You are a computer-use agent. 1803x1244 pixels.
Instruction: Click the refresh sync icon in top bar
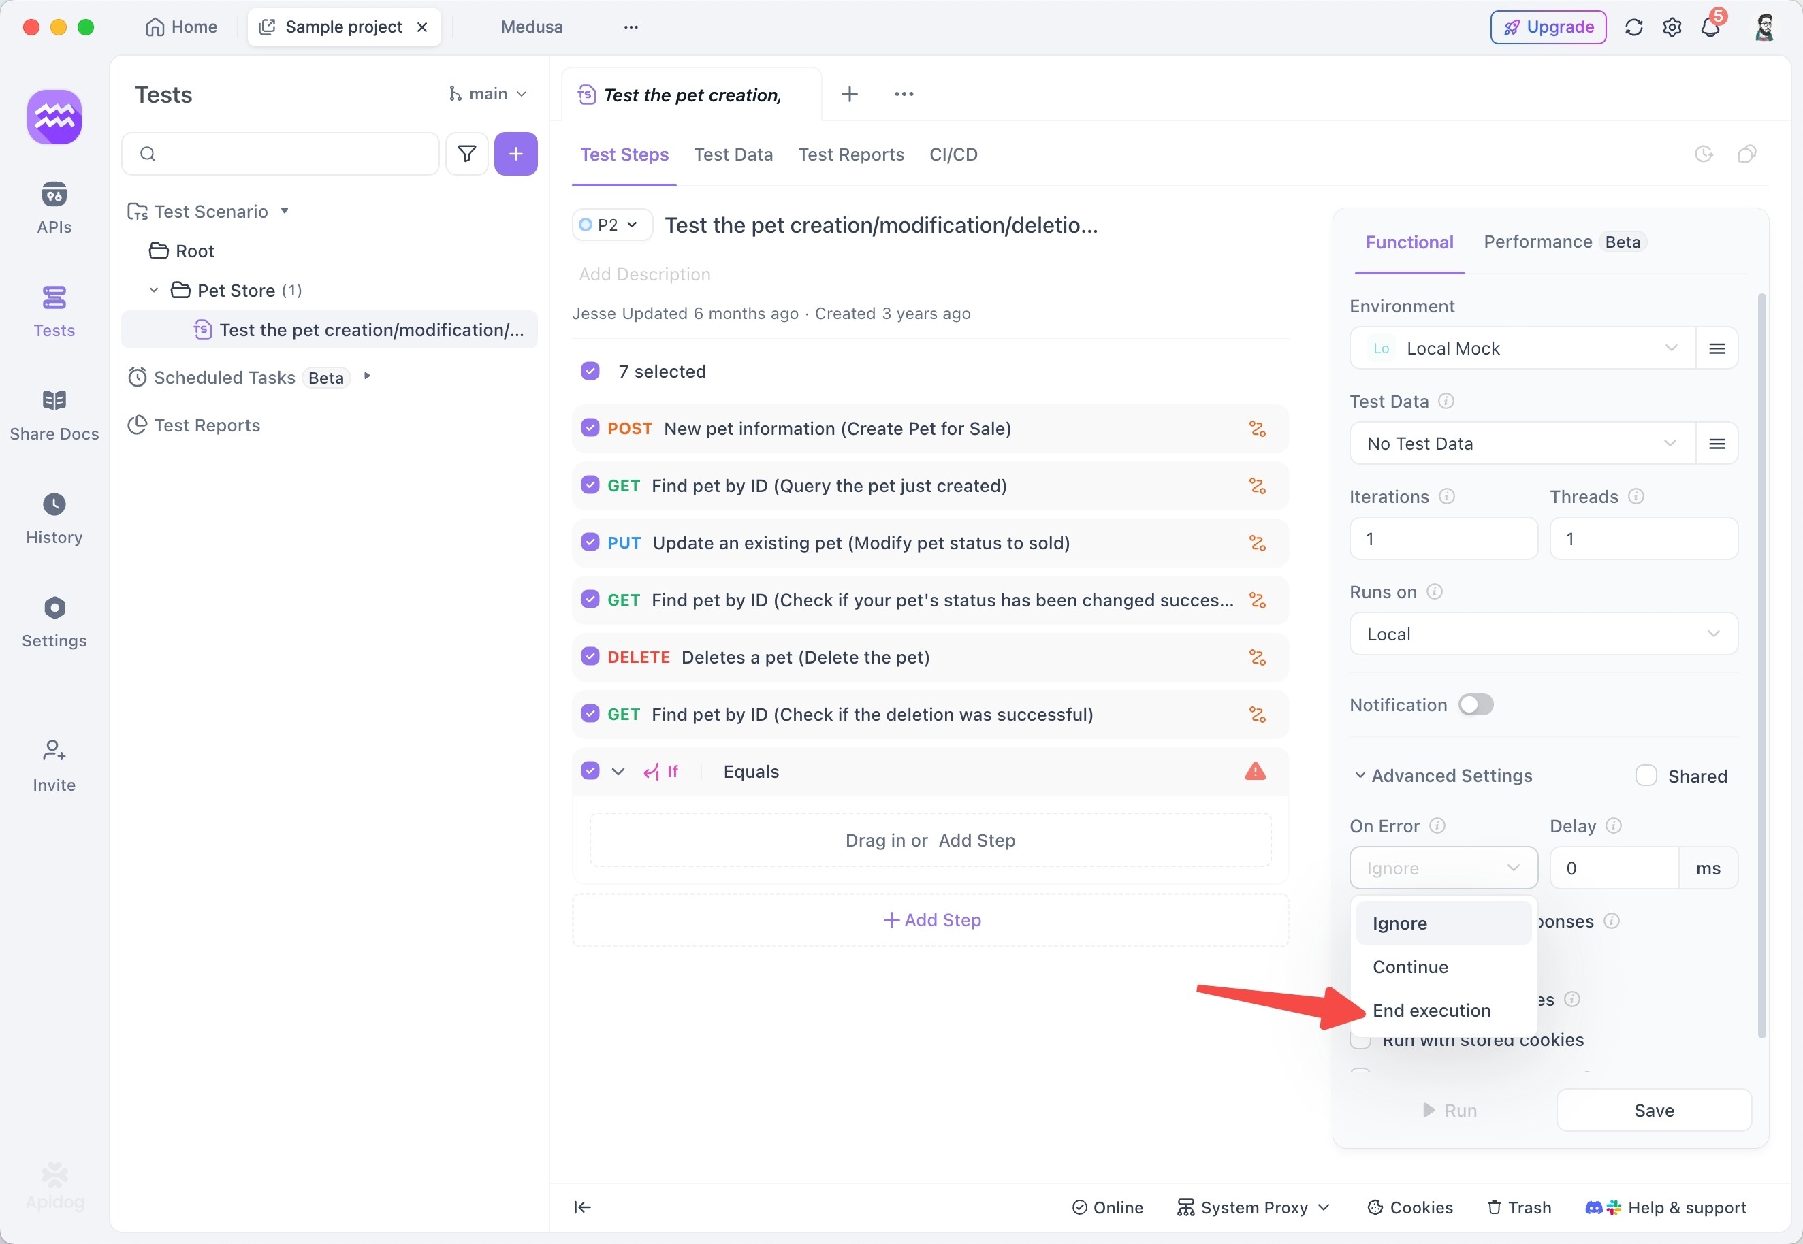pos(1633,27)
